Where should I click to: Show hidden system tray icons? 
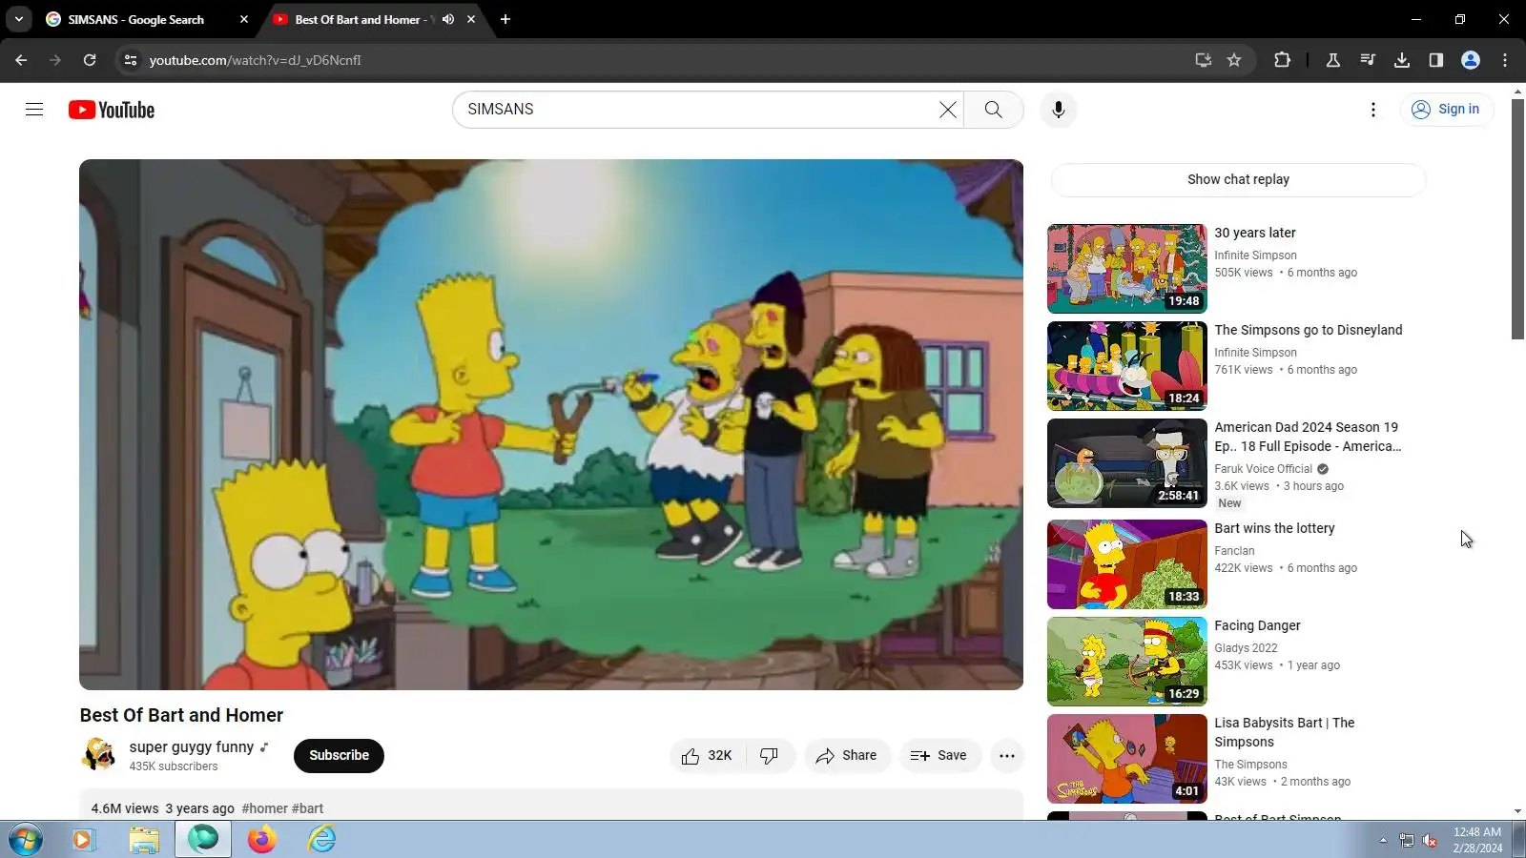[x=1383, y=840]
